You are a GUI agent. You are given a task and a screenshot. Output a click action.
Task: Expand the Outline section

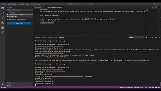click(x=9, y=83)
